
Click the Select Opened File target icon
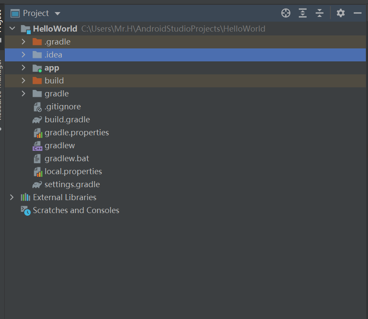tap(286, 13)
